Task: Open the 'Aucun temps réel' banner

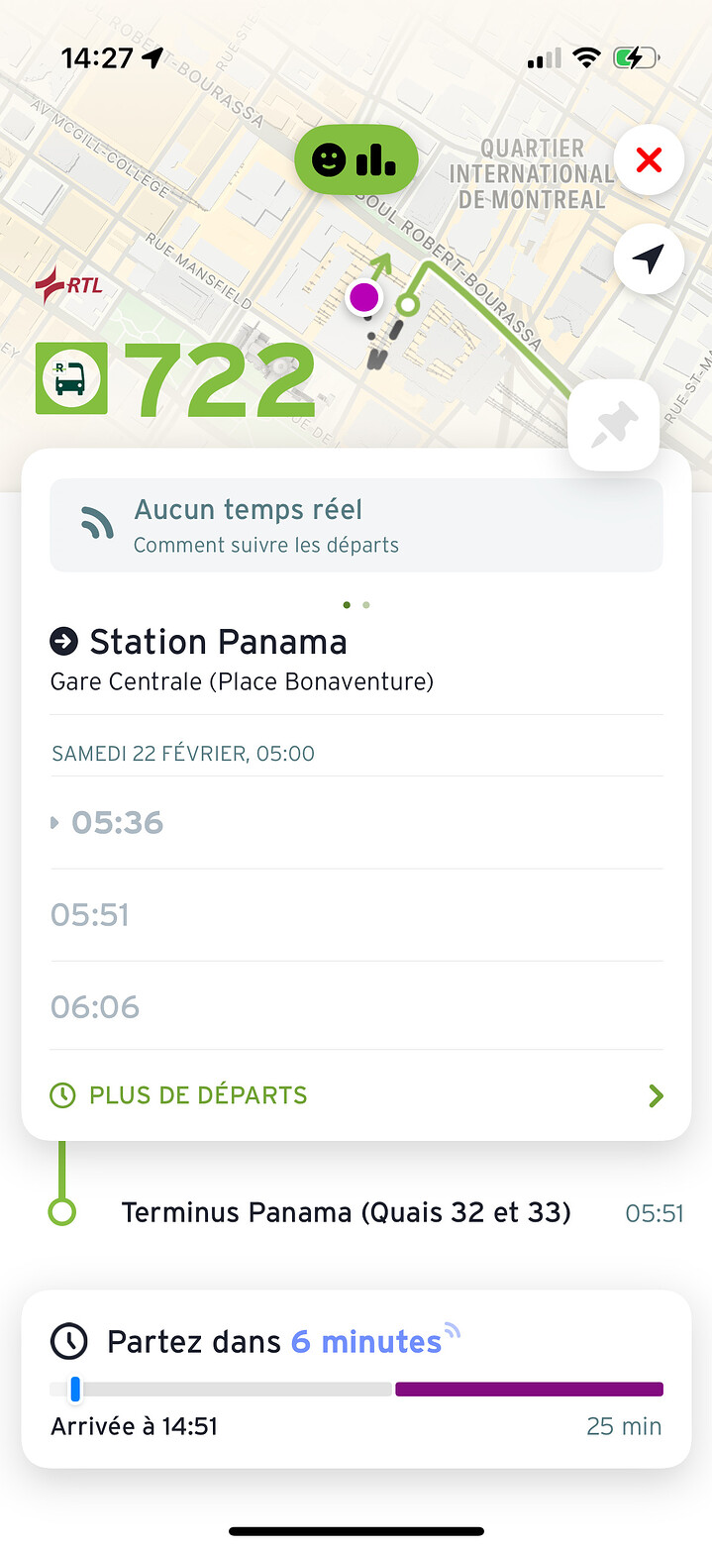Action: tap(356, 525)
